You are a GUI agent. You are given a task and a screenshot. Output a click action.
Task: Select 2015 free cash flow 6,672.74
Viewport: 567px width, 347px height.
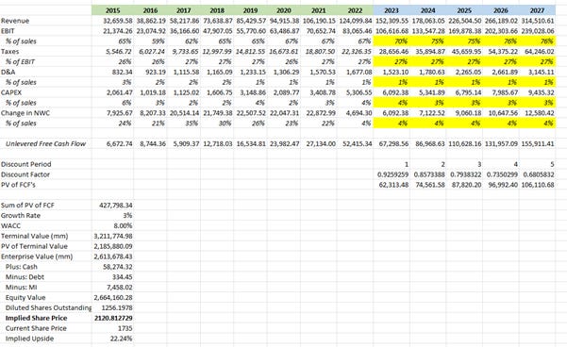point(120,144)
